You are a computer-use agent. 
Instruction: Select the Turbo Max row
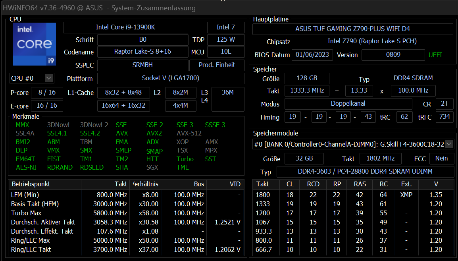click(126, 213)
